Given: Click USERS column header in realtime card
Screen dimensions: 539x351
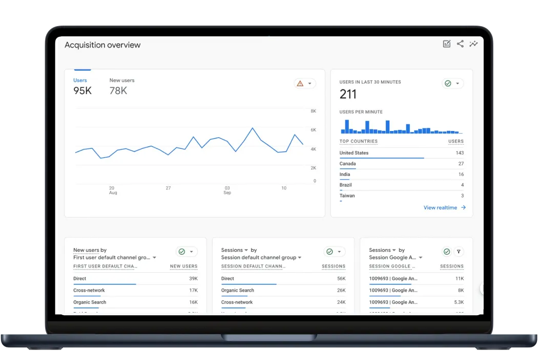Looking at the screenshot, I should [x=456, y=142].
